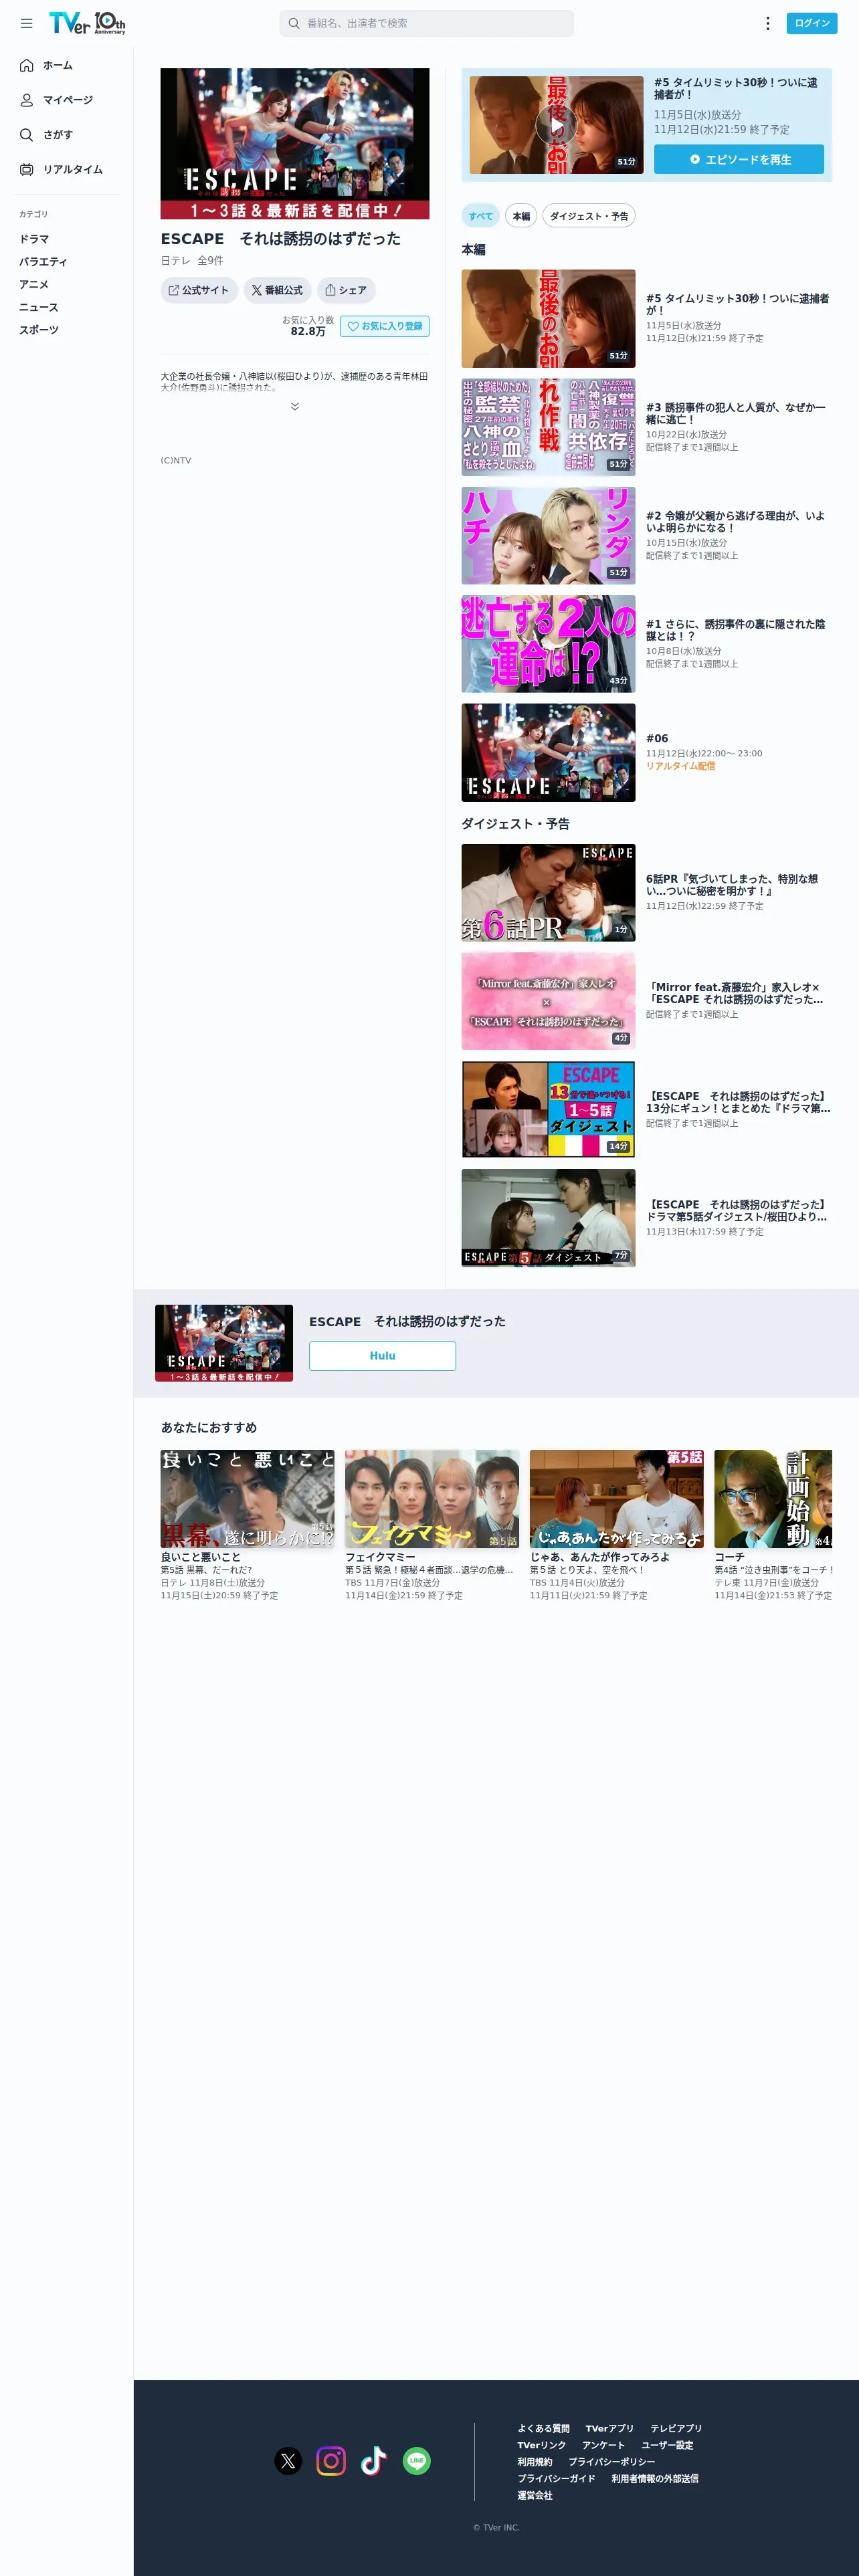Open the Instagram icon in footer
This screenshot has width=859, height=2576.
tap(331, 2460)
